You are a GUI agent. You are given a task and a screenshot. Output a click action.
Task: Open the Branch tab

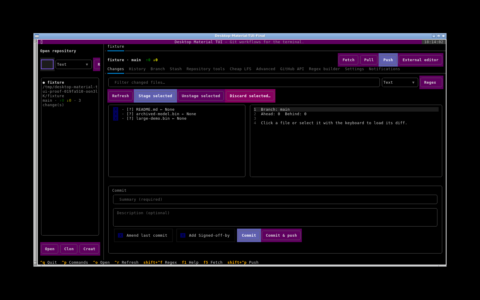coord(158,69)
